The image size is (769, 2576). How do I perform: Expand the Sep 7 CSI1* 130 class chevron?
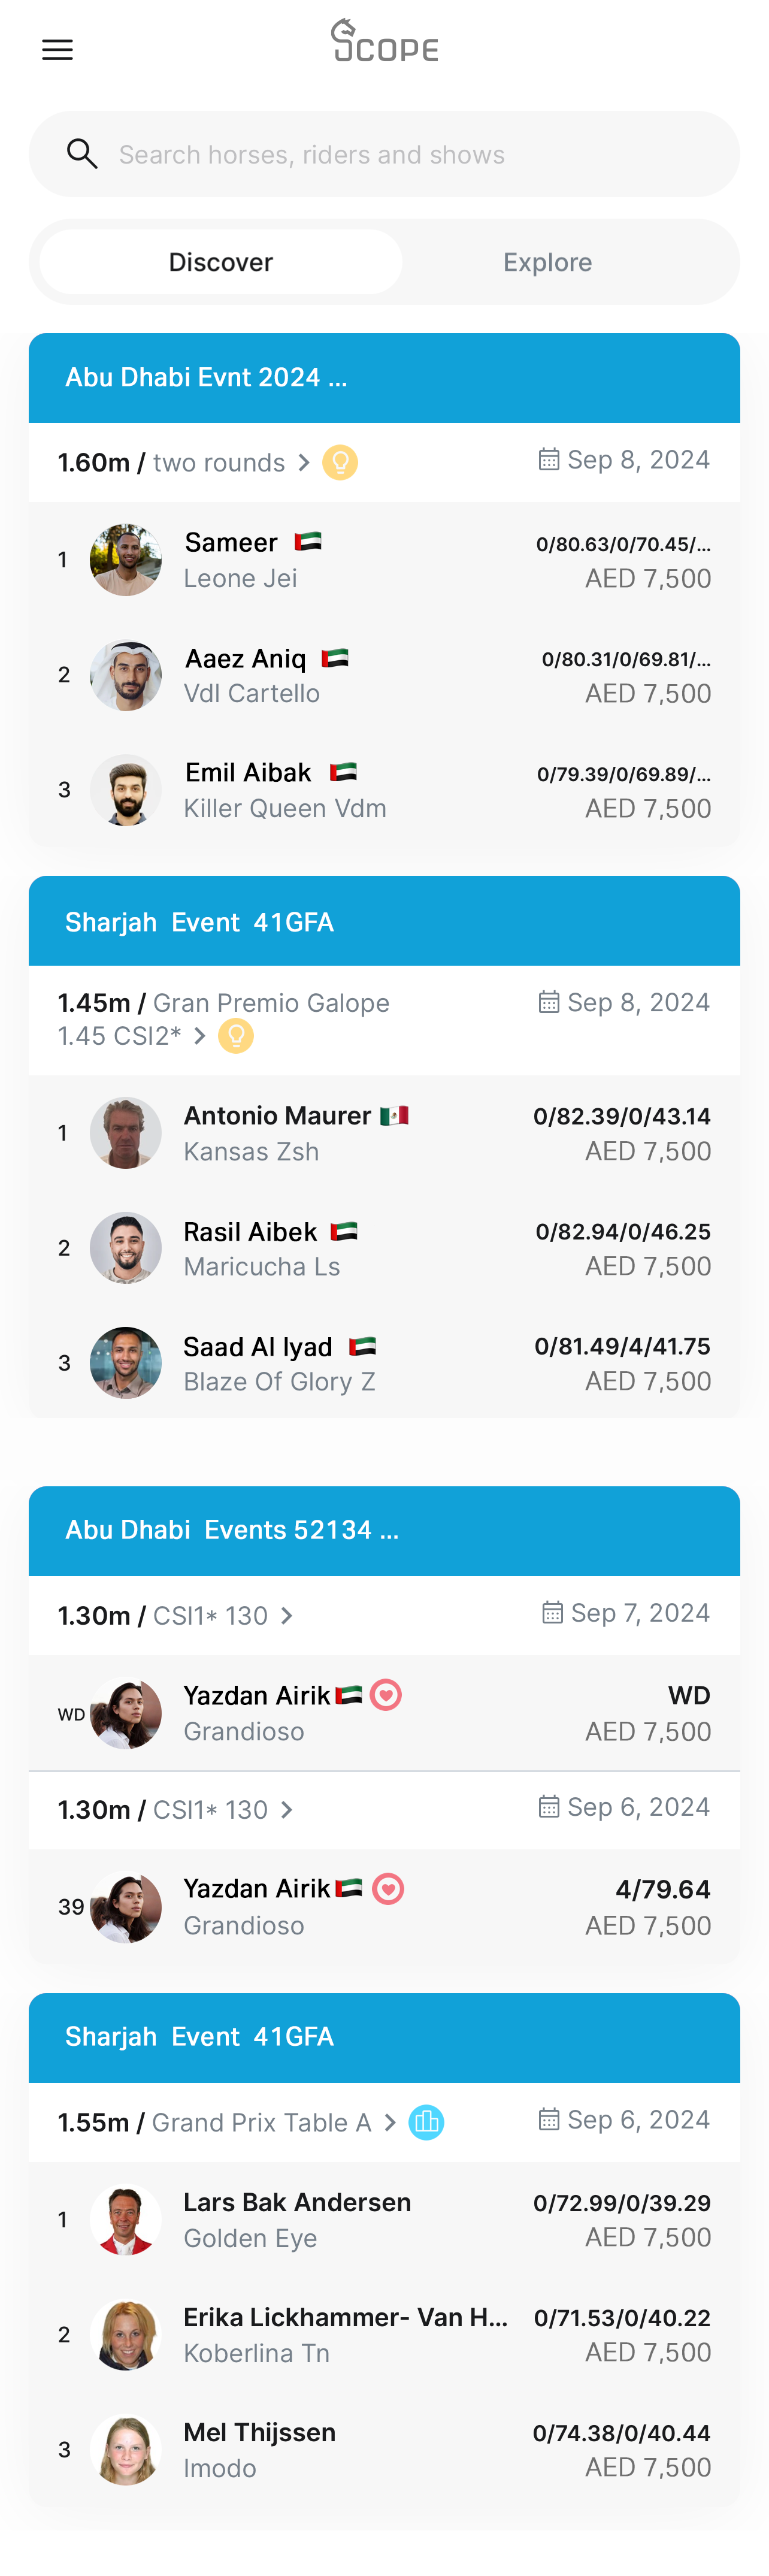(x=287, y=1615)
